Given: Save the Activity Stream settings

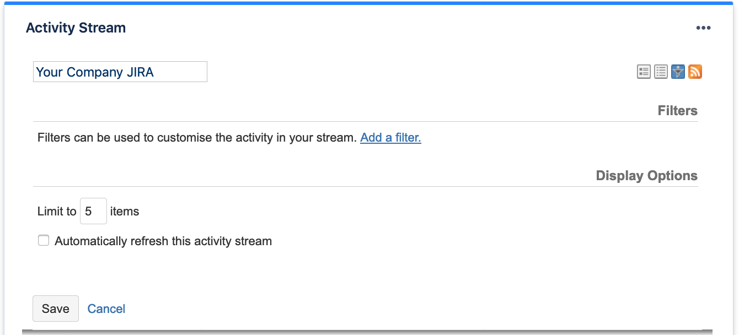Looking at the screenshot, I should click(55, 309).
